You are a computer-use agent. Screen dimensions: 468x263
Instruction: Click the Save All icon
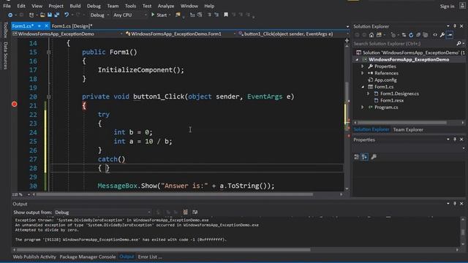tap(57, 15)
